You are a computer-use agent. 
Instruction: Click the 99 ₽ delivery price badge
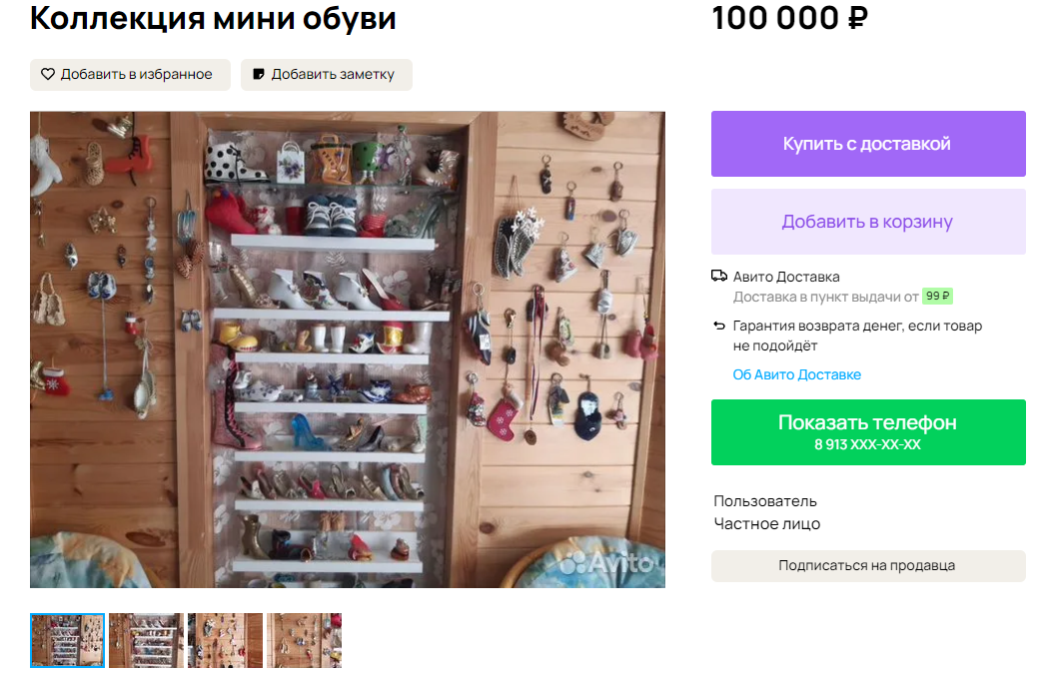click(x=937, y=296)
